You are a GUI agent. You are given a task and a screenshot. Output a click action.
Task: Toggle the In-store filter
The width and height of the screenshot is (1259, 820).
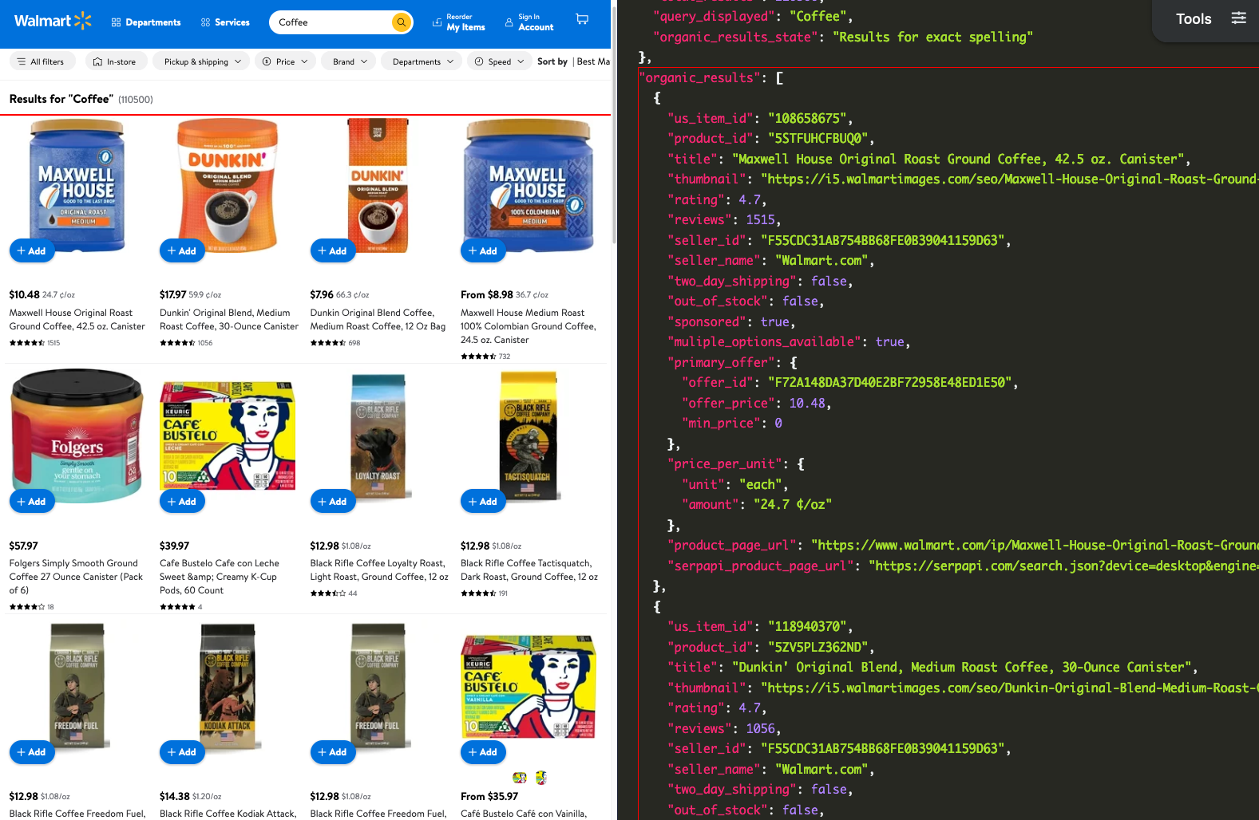coord(115,61)
